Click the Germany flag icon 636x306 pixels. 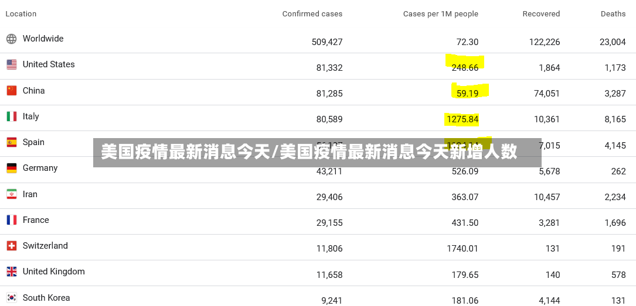click(x=11, y=168)
